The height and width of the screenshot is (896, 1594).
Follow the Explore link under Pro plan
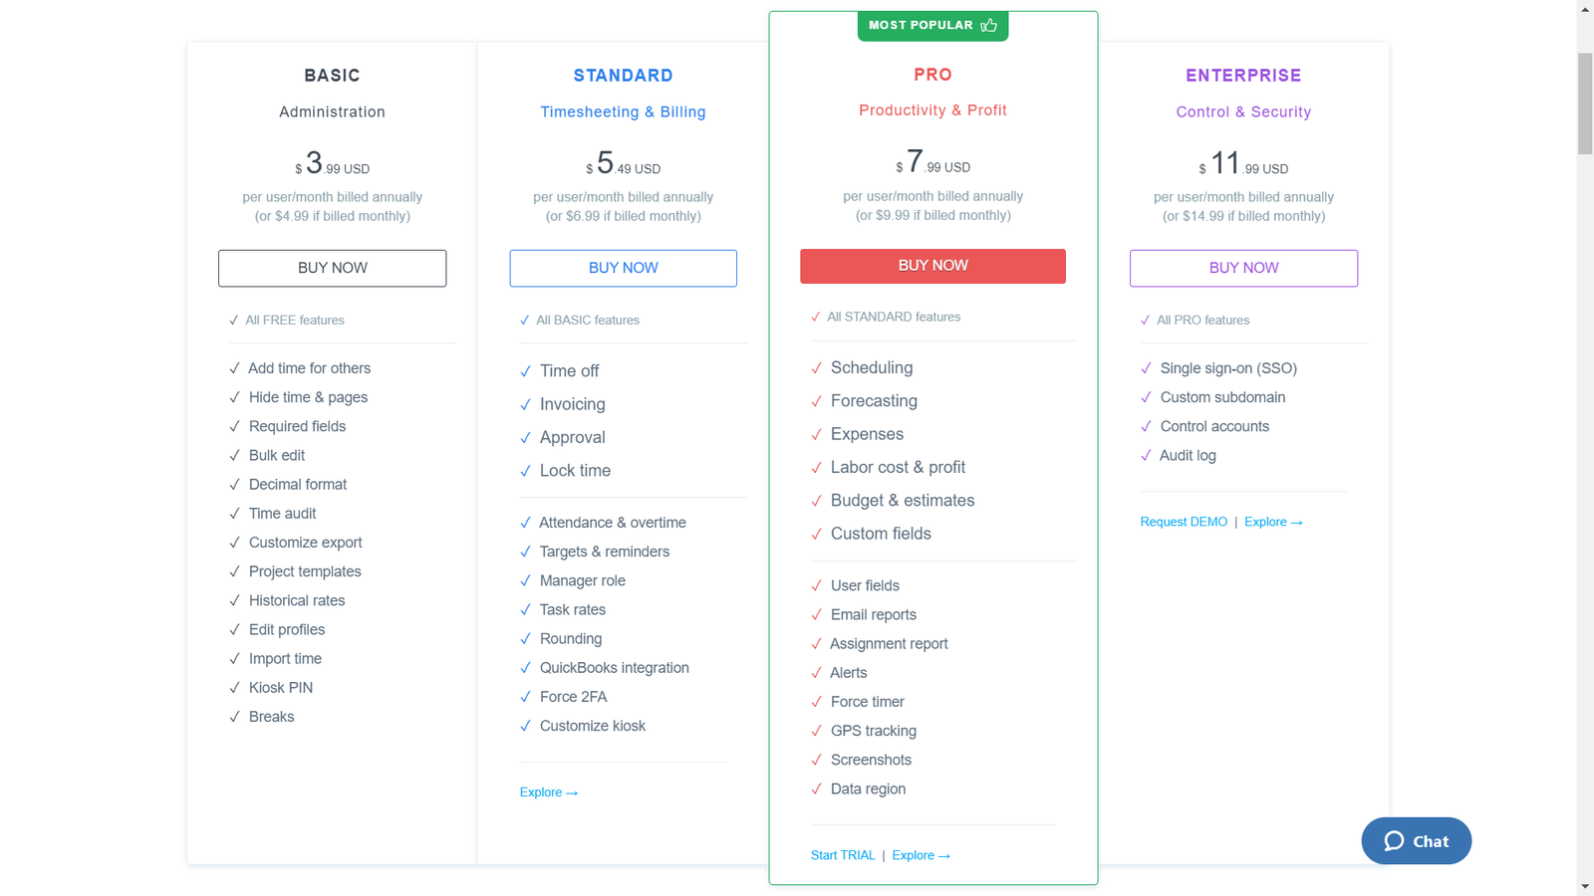pyautogui.click(x=921, y=855)
